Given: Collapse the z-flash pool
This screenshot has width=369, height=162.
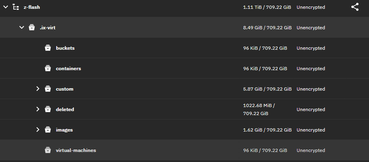Looking at the screenshot, I should [5, 7].
